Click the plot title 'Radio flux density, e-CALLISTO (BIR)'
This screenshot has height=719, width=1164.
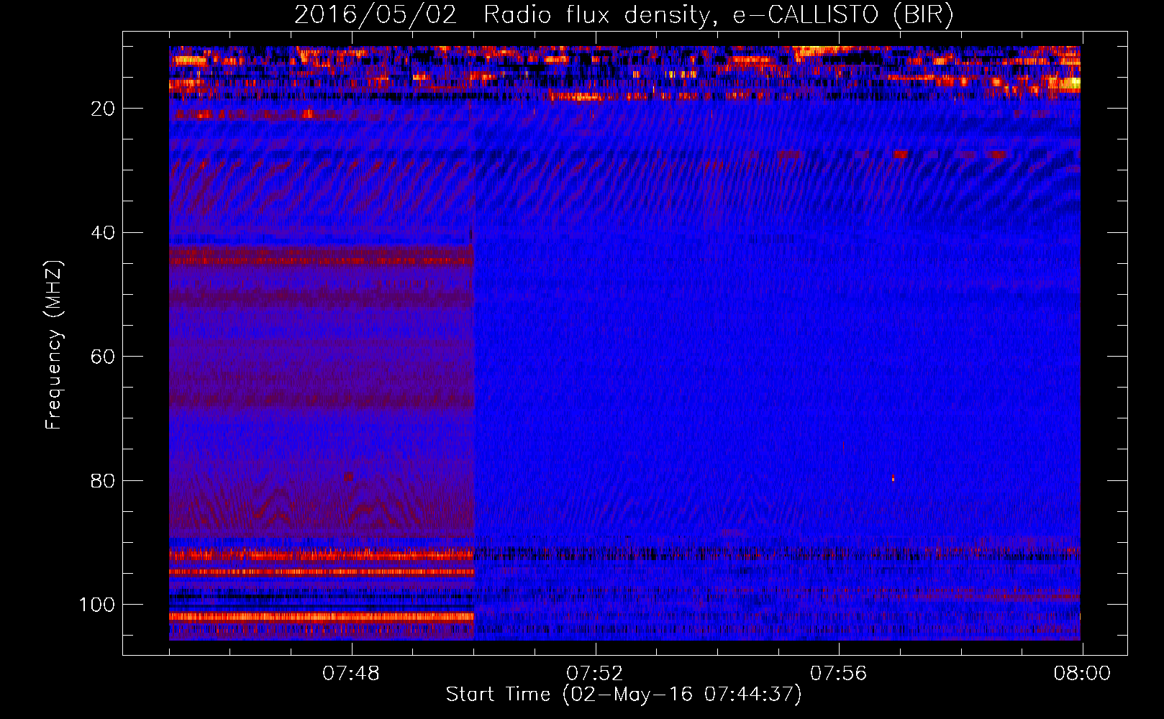tap(718, 15)
